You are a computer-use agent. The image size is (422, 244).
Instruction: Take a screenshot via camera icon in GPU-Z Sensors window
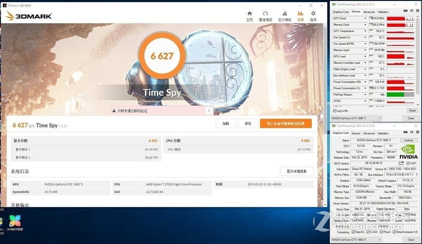(405, 11)
